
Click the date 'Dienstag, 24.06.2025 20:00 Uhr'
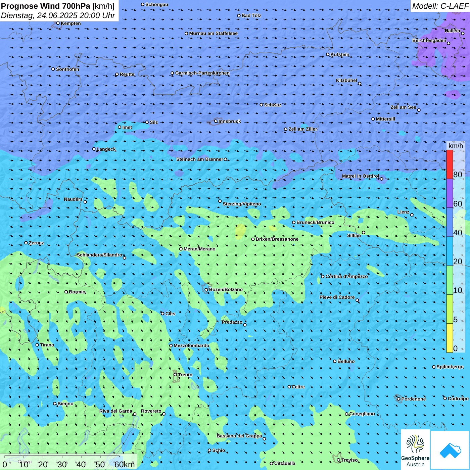(x=58, y=15)
